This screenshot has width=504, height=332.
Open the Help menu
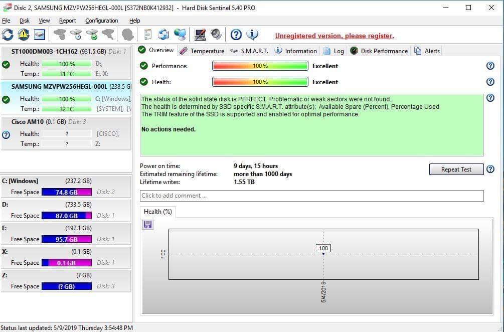(x=135, y=21)
